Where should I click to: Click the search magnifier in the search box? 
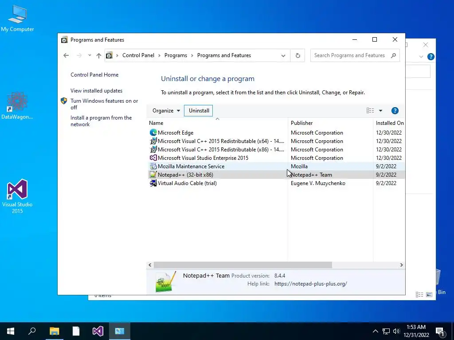coord(393,55)
